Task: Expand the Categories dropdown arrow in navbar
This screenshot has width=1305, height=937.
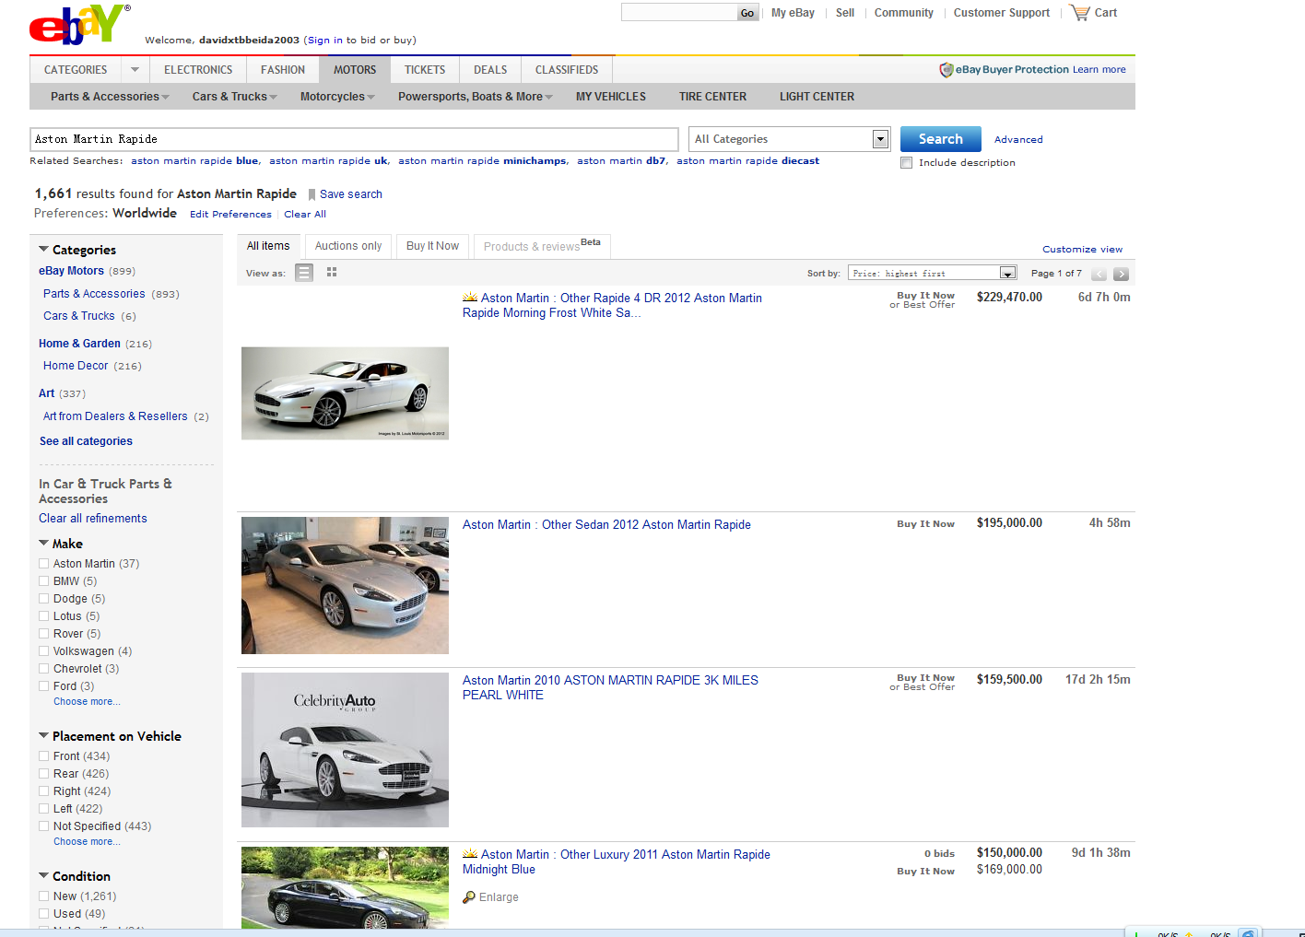Action: (135, 70)
